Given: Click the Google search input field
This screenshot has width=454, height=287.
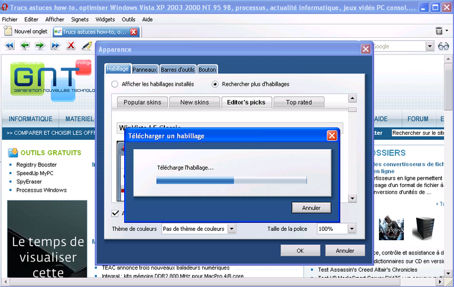Looking at the screenshot, I should (x=399, y=46).
